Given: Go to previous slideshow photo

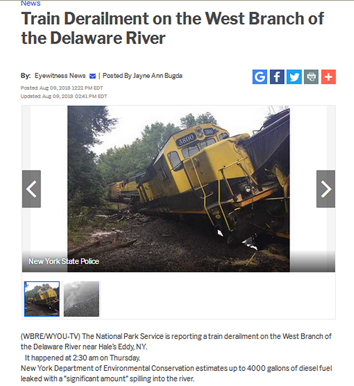Looking at the screenshot, I should (31, 189).
